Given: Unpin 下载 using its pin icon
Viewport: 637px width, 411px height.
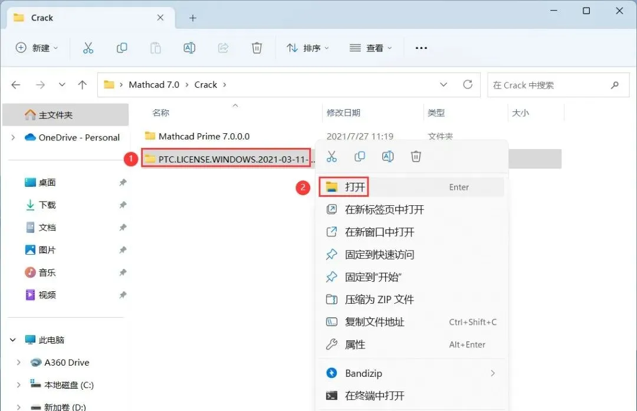Looking at the screenshot, I should click(x=123, y=205).
